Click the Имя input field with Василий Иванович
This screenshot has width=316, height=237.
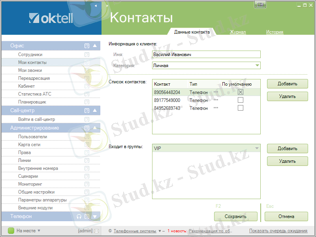[205, 54]
